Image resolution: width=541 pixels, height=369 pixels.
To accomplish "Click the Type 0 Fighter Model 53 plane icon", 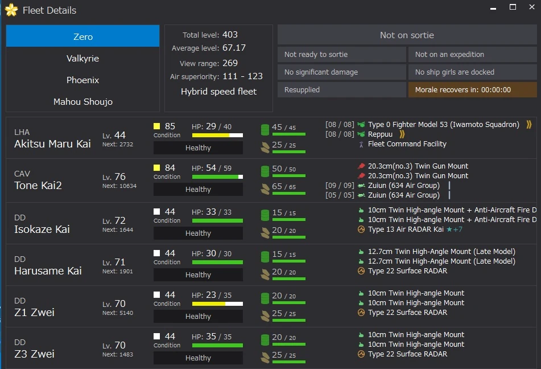I will point(361,125).
